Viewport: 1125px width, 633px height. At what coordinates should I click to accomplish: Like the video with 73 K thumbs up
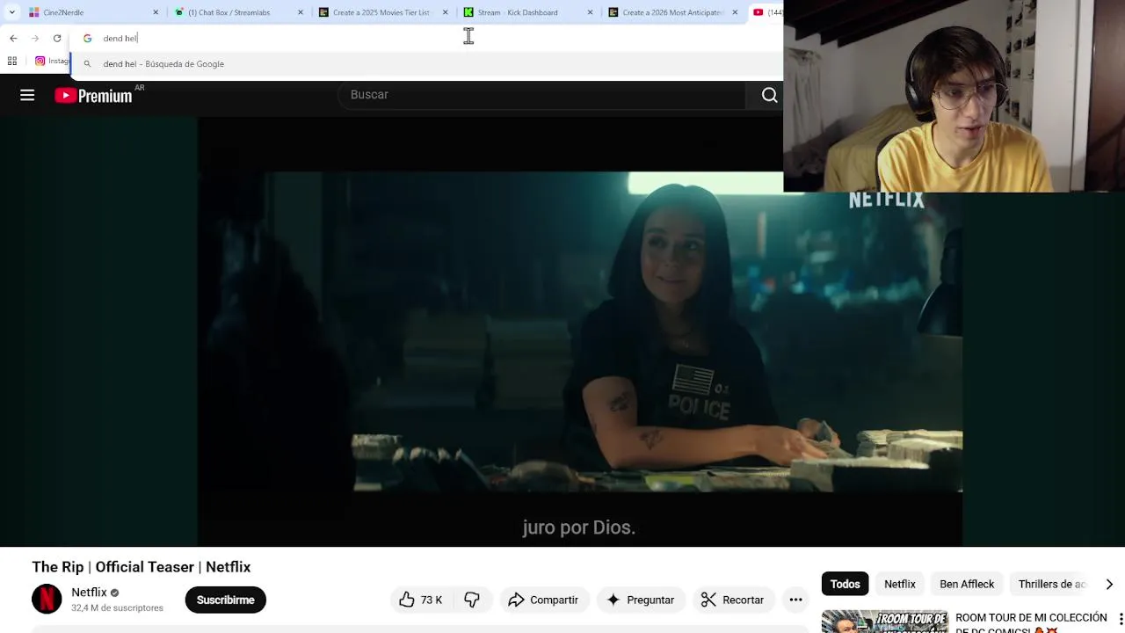(x=420, y=600)
